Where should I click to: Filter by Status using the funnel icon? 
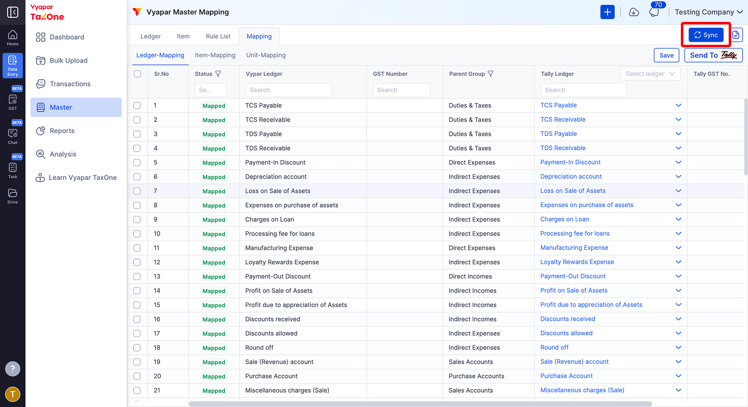coord(218,74)
